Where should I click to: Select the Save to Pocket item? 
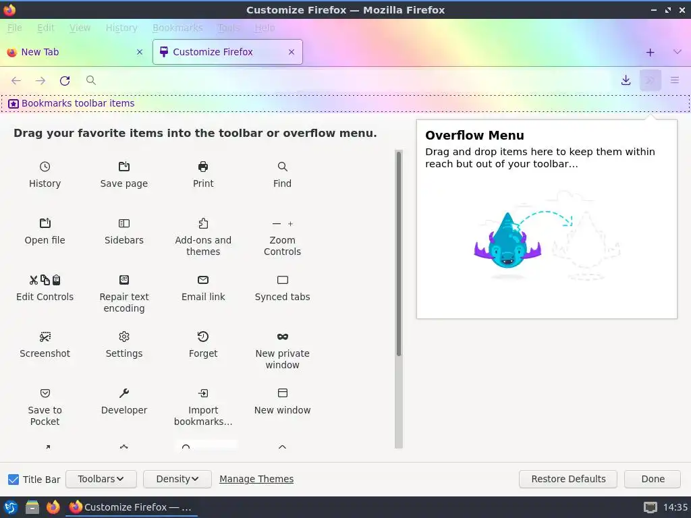point(45,407)
